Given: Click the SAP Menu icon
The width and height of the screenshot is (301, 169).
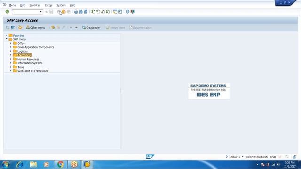Looking at the screenshot, I should point(13,27).
